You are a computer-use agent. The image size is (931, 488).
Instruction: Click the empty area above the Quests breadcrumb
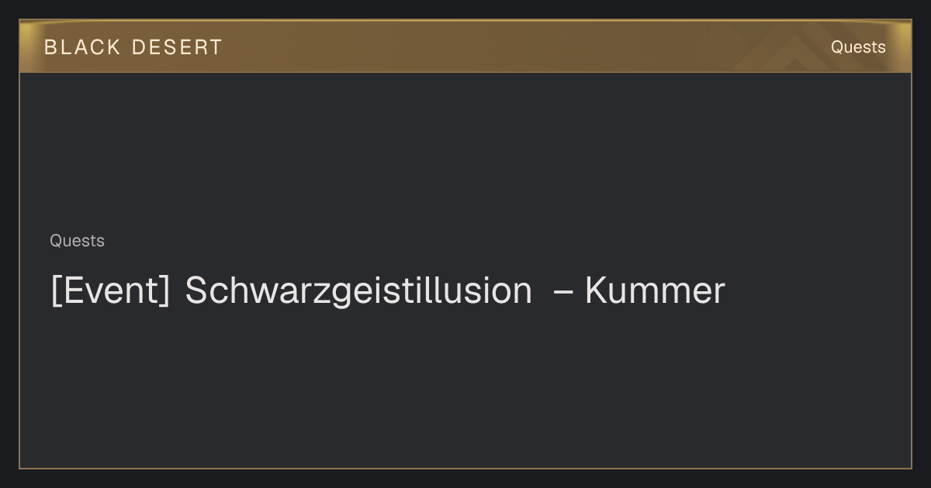465,151
